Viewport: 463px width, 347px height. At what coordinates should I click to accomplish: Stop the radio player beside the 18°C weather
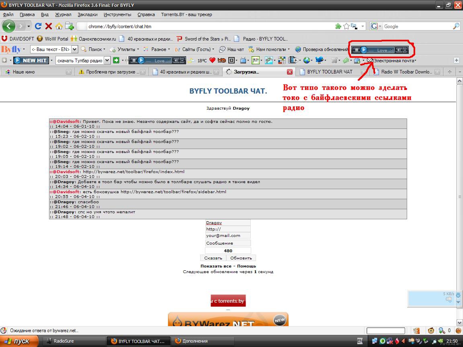click(134, 61)
